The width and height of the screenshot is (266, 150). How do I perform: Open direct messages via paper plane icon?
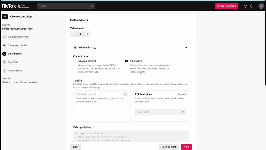(x=244, y=6)
